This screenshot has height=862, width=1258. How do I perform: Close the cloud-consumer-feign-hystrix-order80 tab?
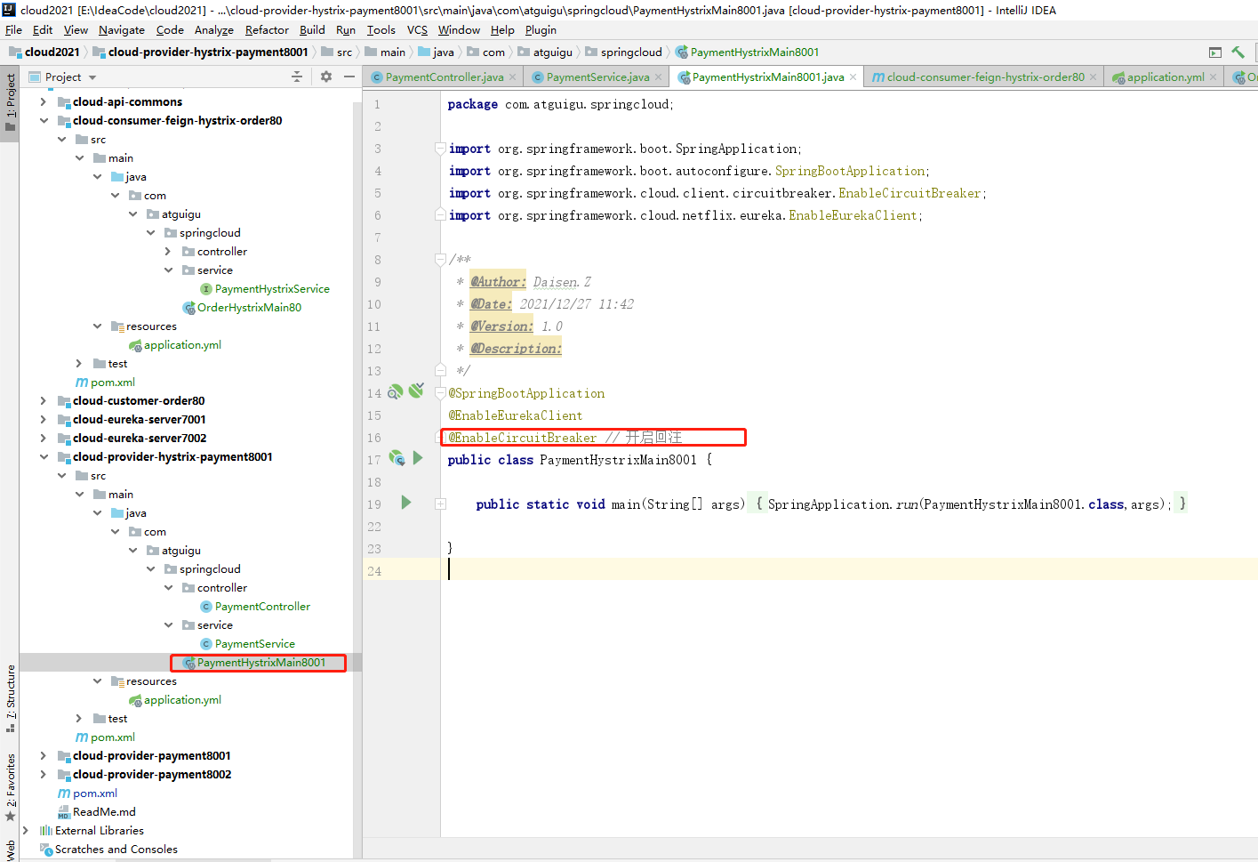click(x=1094, y=77)
